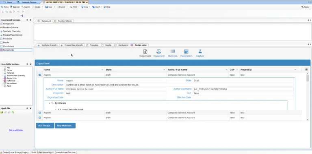Open the Name column filter dropdown
312x154 pixels.
click(102, 70)
